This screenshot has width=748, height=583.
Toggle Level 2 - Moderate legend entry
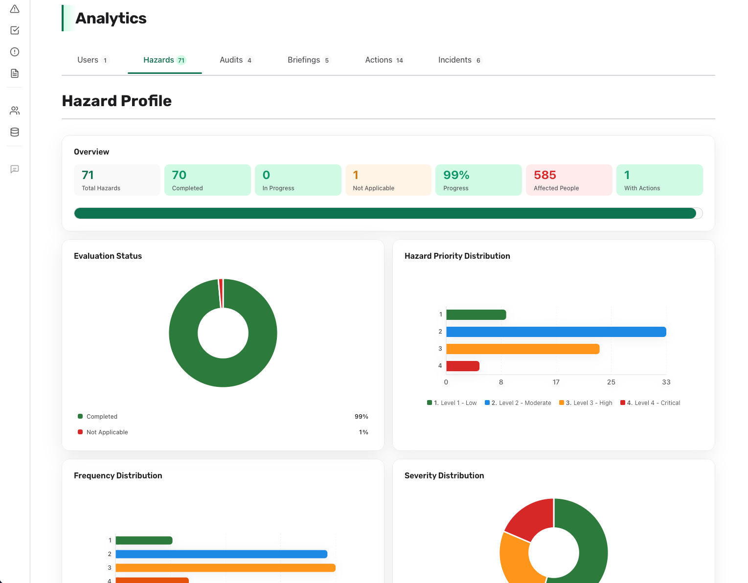coord(518,403)
